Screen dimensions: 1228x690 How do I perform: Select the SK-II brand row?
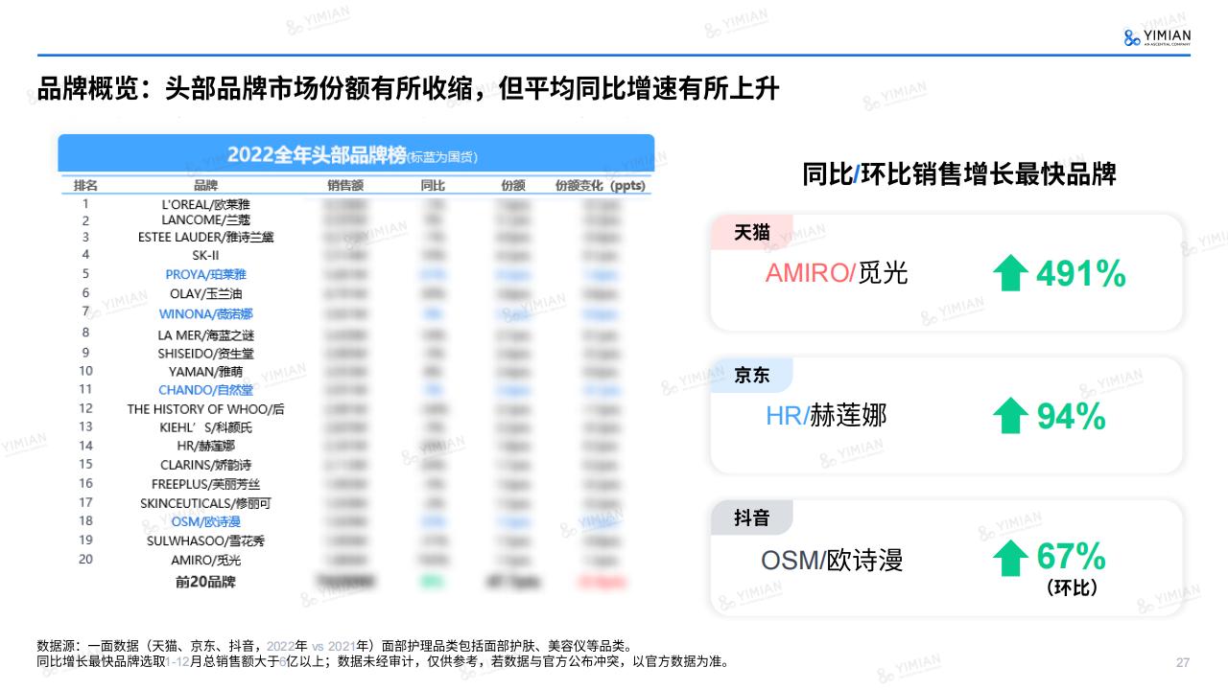click(x=355, y=255)
